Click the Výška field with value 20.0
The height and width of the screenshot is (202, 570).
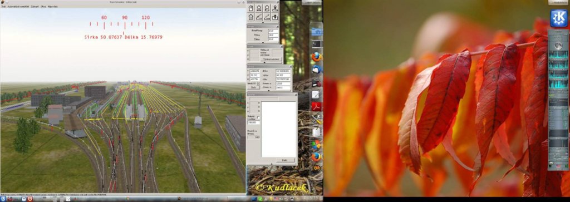[x=273, y=35]
